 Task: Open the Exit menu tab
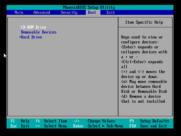[111, 12]
